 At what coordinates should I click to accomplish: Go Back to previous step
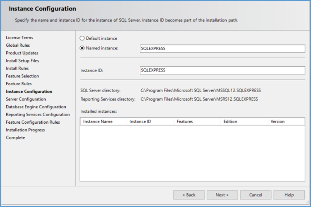point(189,195)
